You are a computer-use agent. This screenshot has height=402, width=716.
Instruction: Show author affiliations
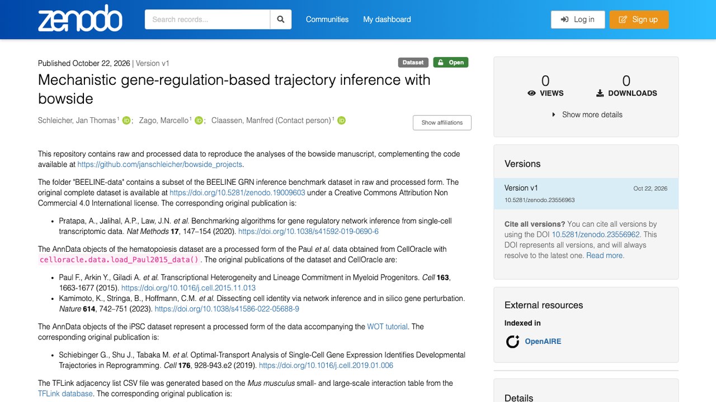pos(442,123)
